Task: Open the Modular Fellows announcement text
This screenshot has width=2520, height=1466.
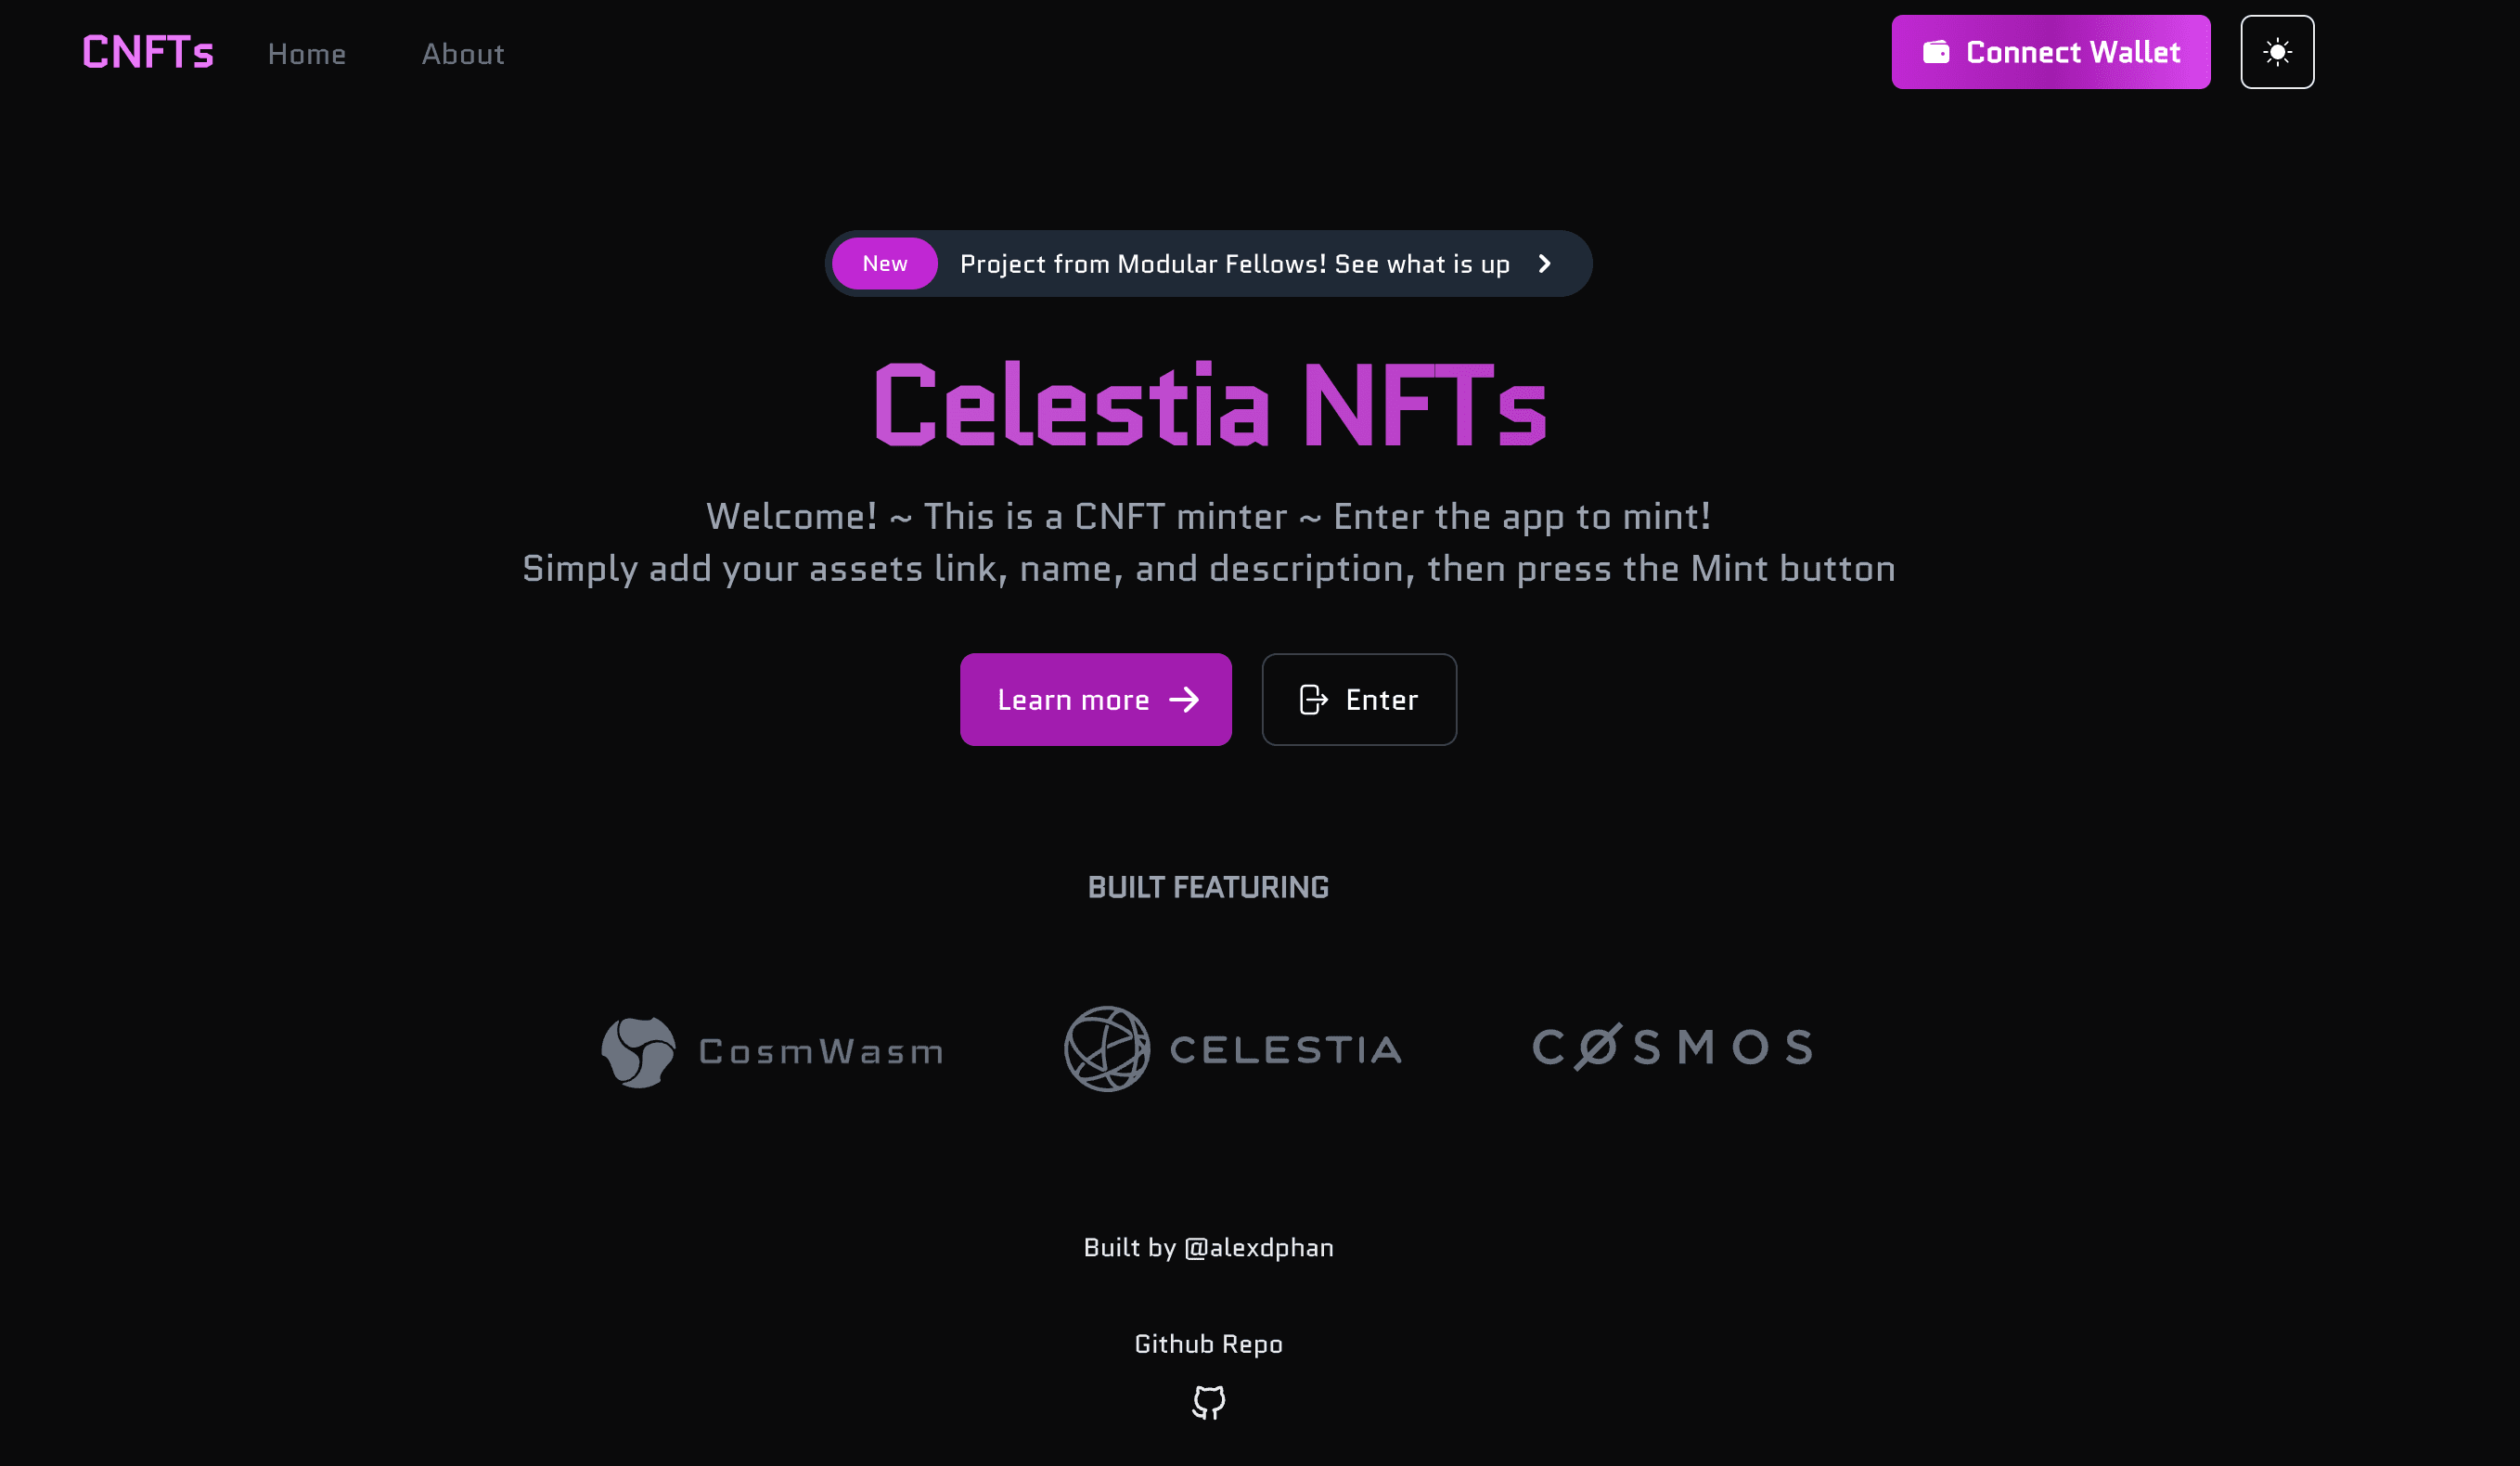Action: pyautogui.click(x=1234, y=264)
